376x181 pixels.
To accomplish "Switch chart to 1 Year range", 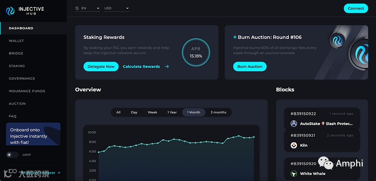I will pyautogui.click(x=172, y=112).
